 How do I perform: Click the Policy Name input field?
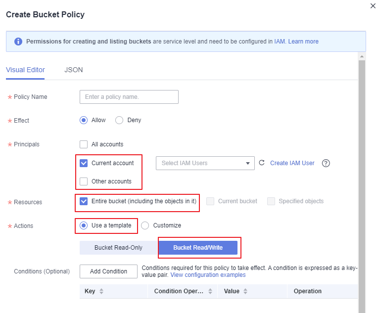tap(129, 97)
